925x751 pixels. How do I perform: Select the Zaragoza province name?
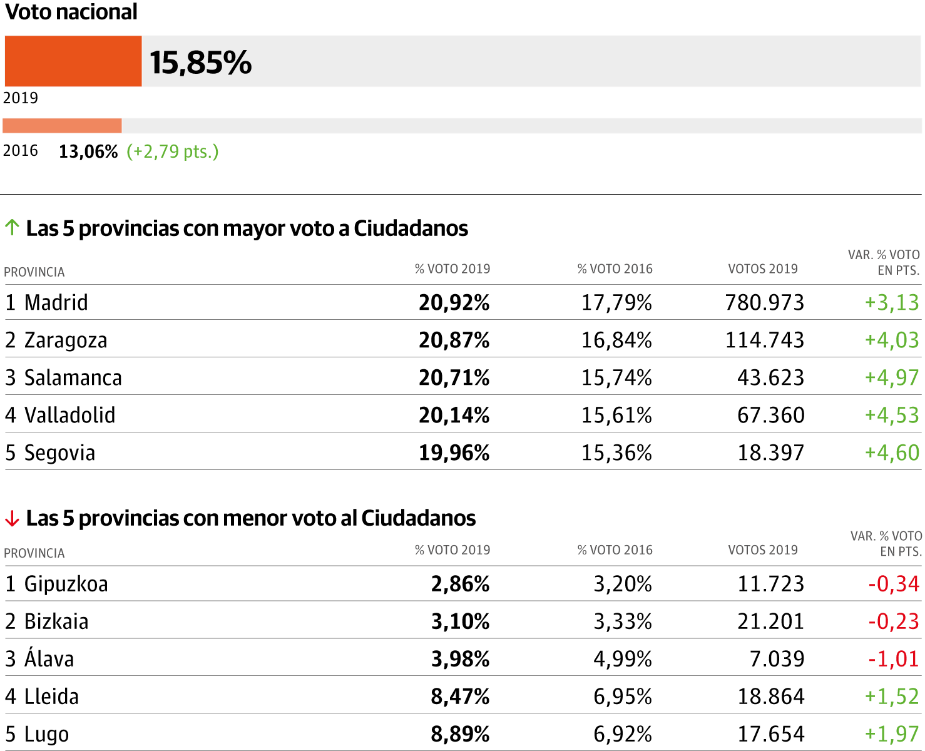point(65,340)
